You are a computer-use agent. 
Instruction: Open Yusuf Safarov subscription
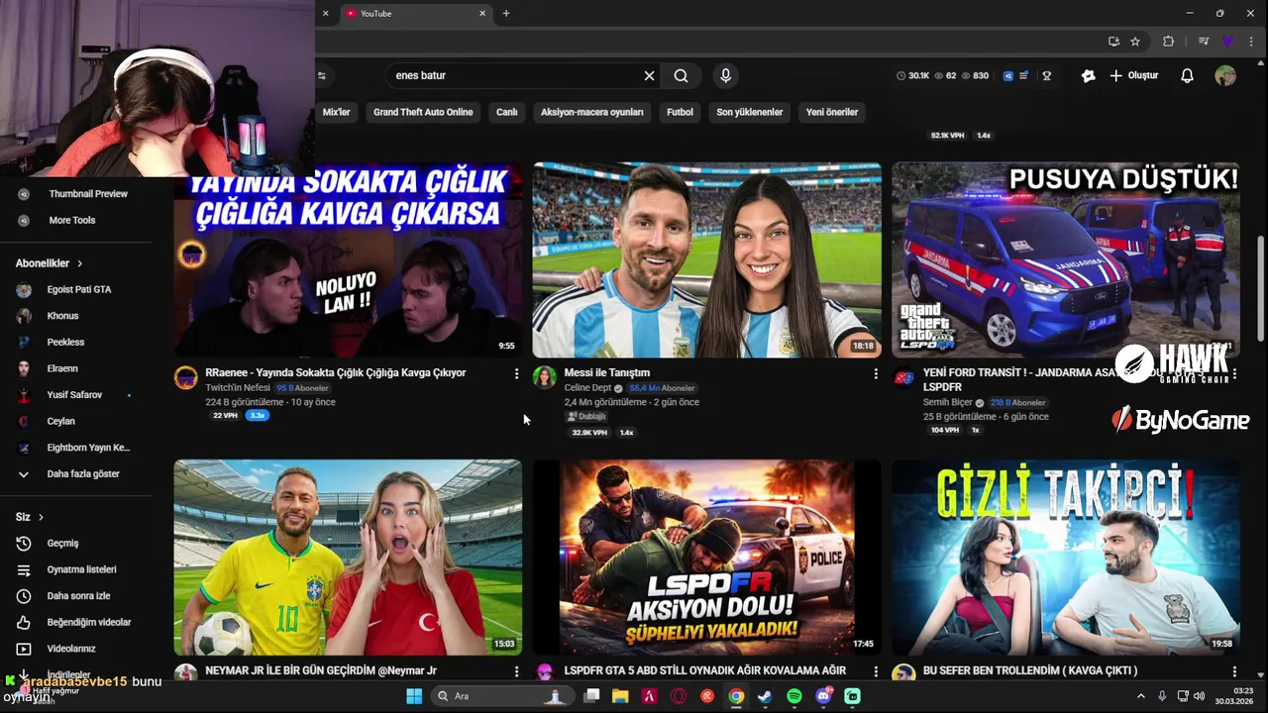point(75,395)
